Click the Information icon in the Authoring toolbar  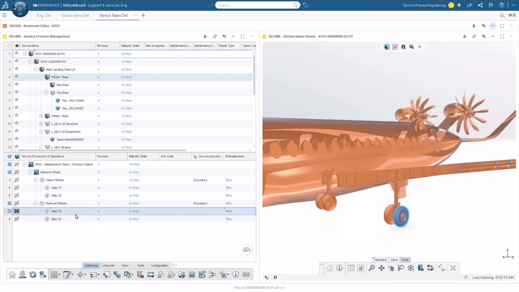[235, 275]
